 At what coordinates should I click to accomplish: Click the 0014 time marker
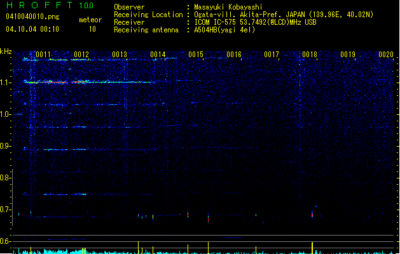click(x=158, y=55)
